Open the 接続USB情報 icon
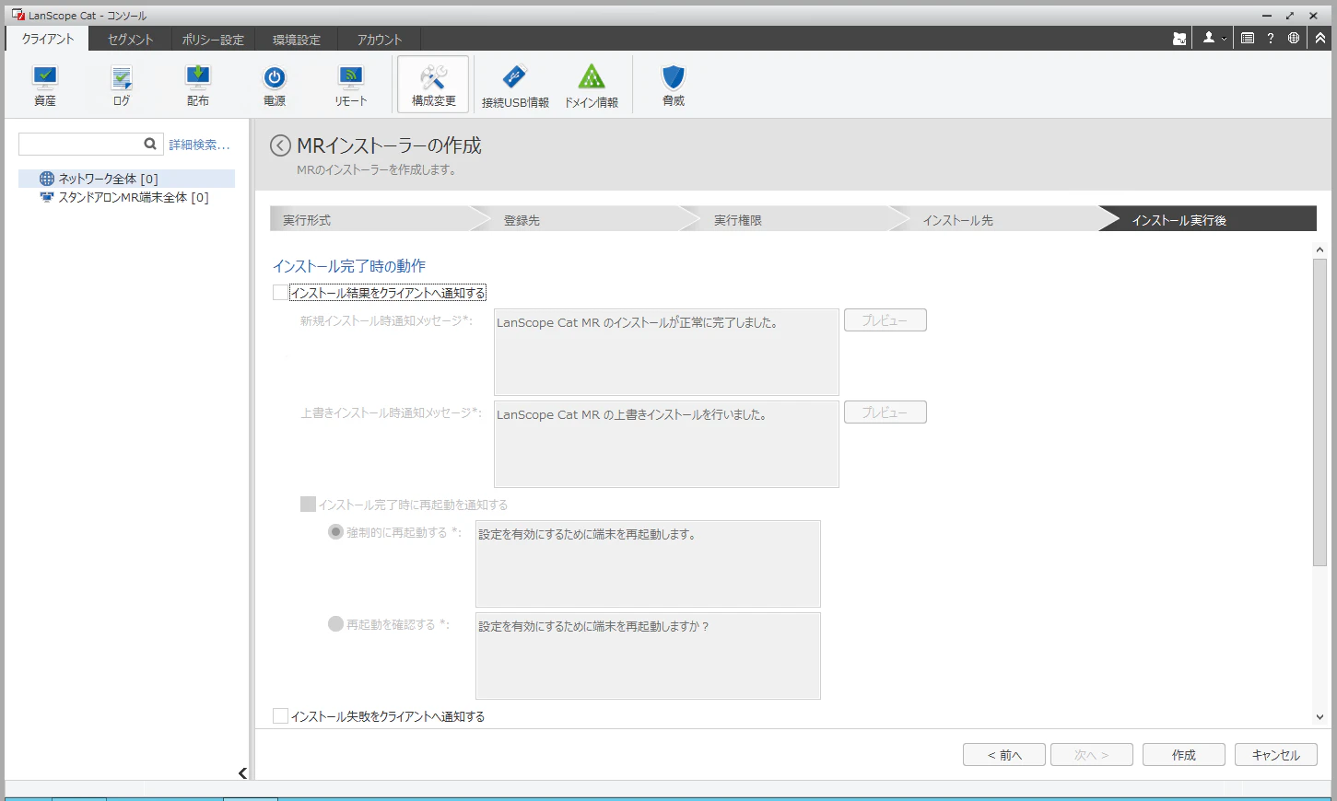Screen dimensions: 1337x801 tap(515, 86)
